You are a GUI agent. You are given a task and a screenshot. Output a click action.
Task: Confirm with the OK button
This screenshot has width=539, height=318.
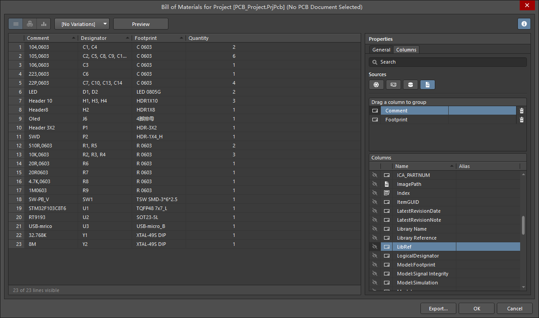pyautogui.click(x=477, y=309)
